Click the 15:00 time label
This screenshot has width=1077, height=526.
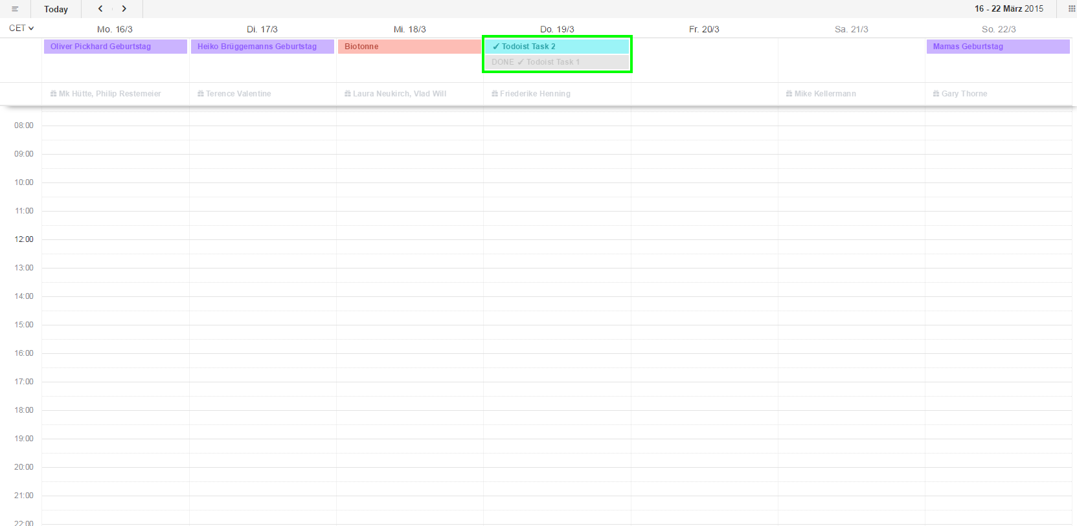(24, 325)
